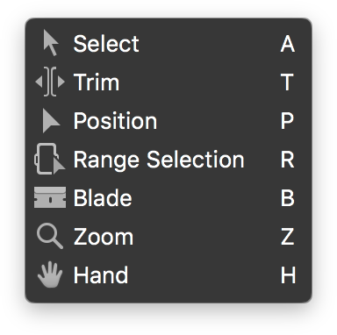Image resolution: width=337 pixels, height=335 pixels.
Task: Choose Range Selection from the list
Action: pyautogui.click(x=168, y=160)
